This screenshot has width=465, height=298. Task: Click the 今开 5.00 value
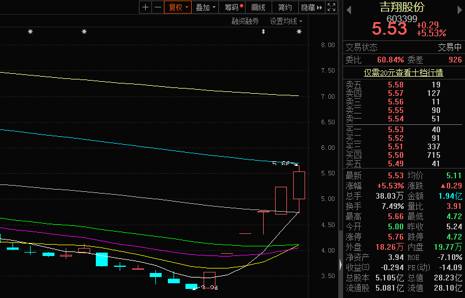396,227
